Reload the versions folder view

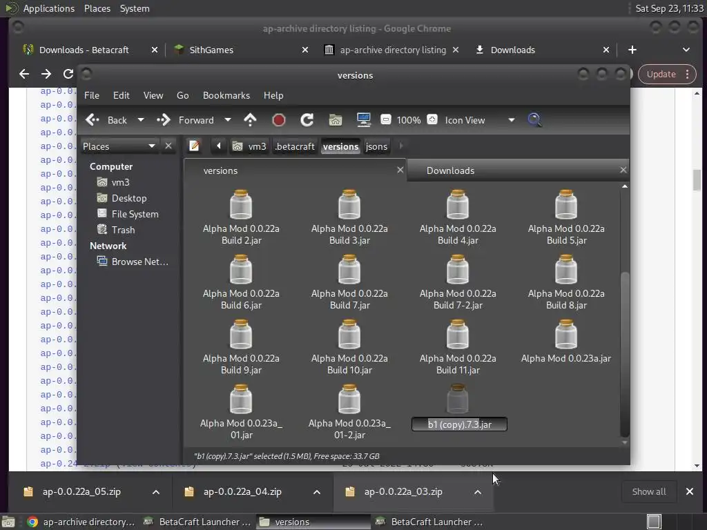307,120
